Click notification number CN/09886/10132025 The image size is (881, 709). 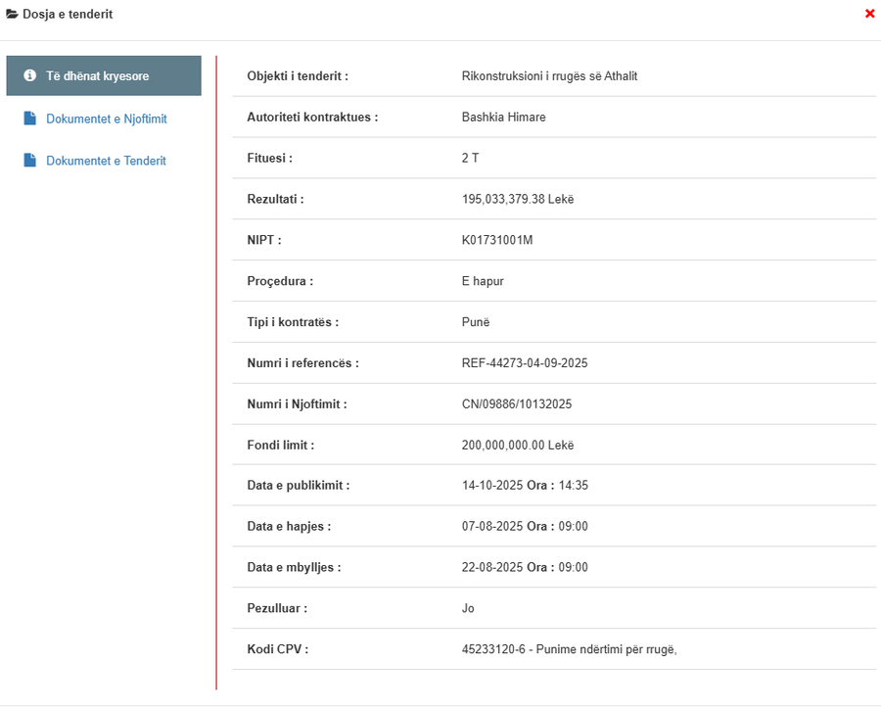(516, 404)
